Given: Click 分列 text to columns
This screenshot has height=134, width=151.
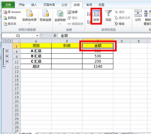Looking at the screenshot, I should (x=138, y=15).
